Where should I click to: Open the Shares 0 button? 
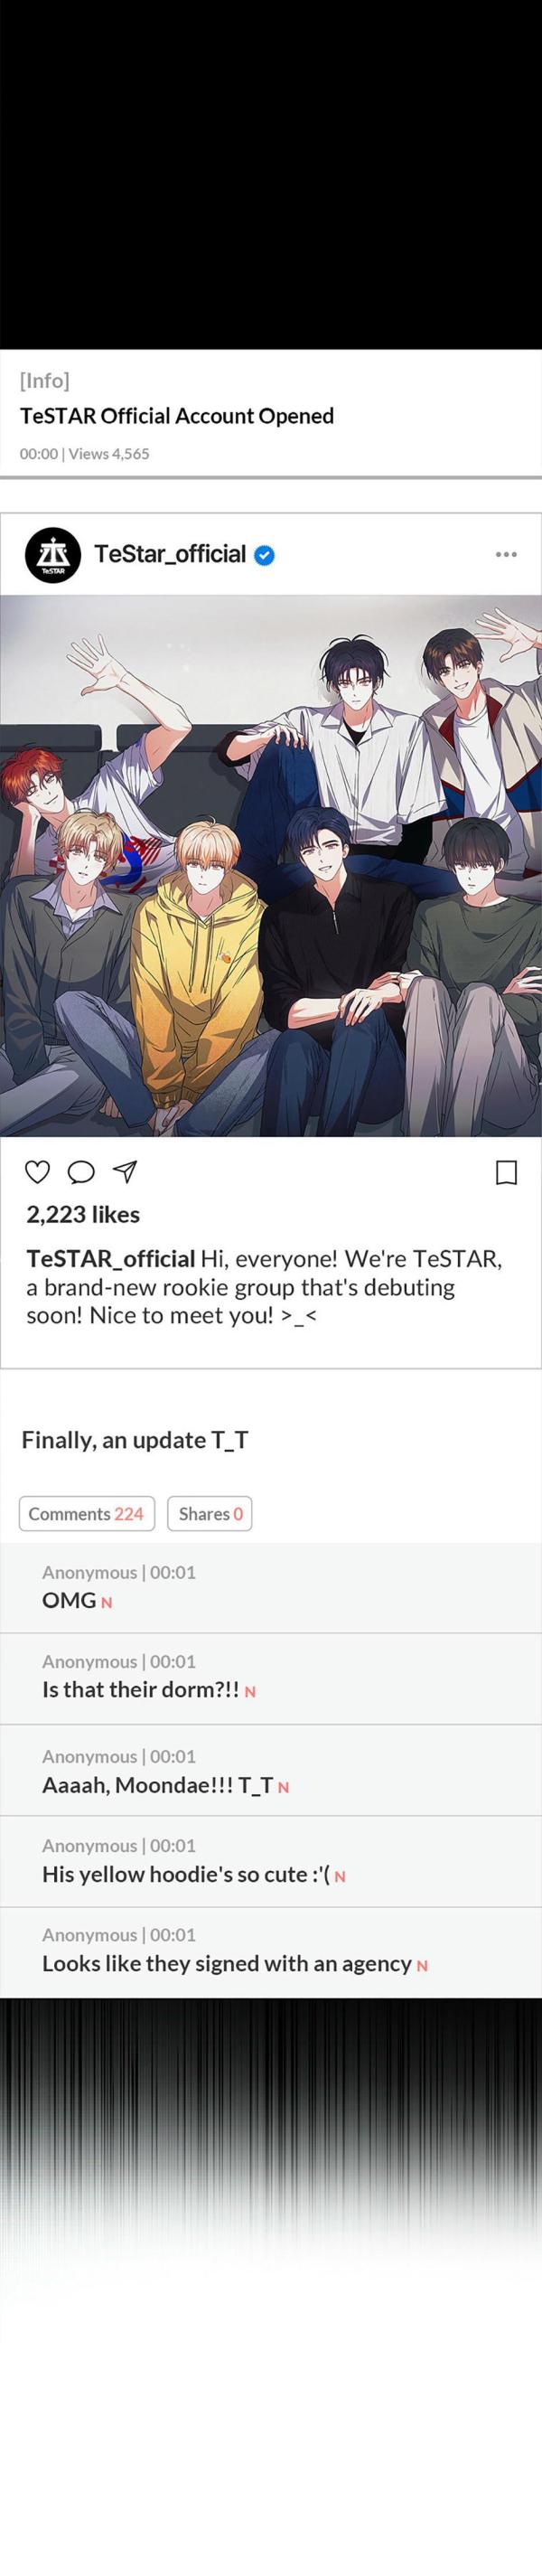(210, 1514)
